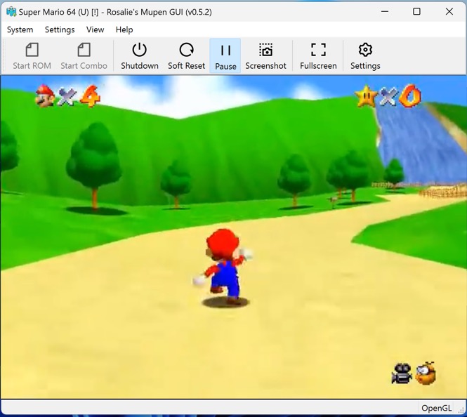This screenshot has height=417, width=467.
Task: Click the OpenGL status bar label
Action: [x=436, y=408]
